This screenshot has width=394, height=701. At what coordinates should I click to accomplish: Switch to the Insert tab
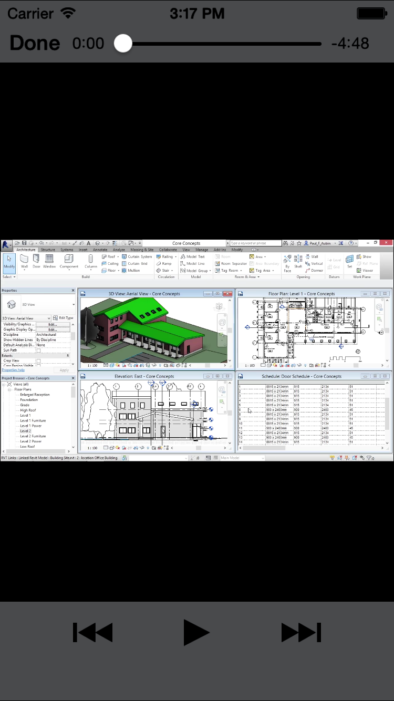tap(83, 250)
